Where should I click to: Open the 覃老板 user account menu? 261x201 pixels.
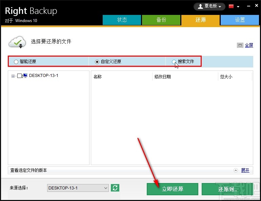[209, 6]
